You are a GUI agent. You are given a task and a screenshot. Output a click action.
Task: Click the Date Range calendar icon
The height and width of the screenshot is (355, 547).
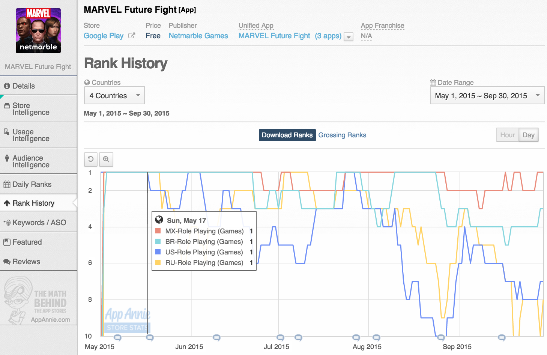(433, 83)
